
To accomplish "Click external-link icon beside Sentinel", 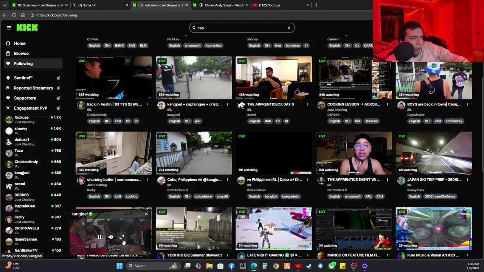I will click(58, 78).
